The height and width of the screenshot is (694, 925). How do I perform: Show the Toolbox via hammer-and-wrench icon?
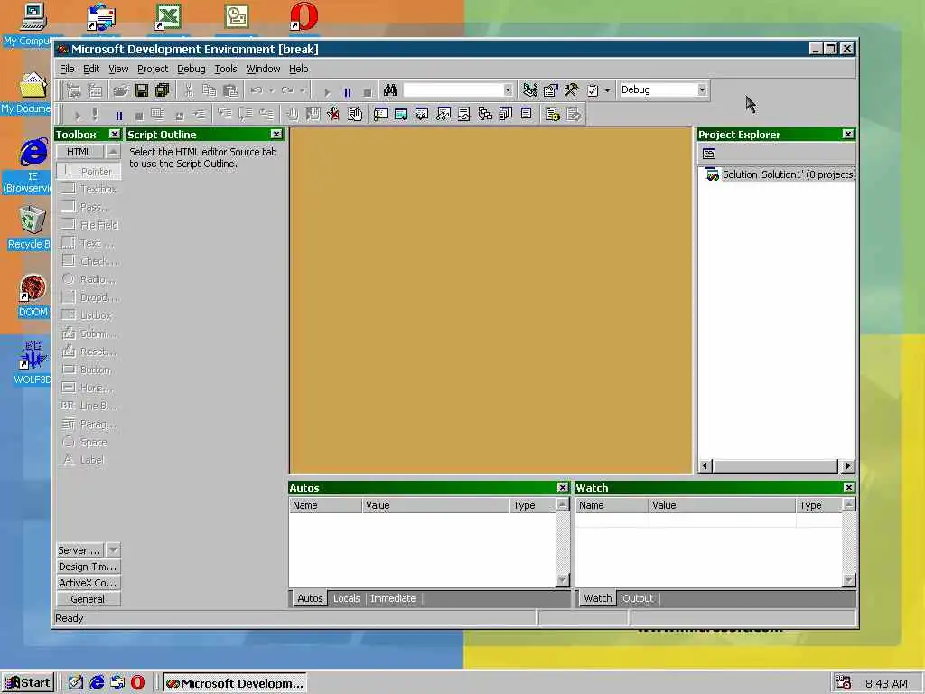(571, 90)
